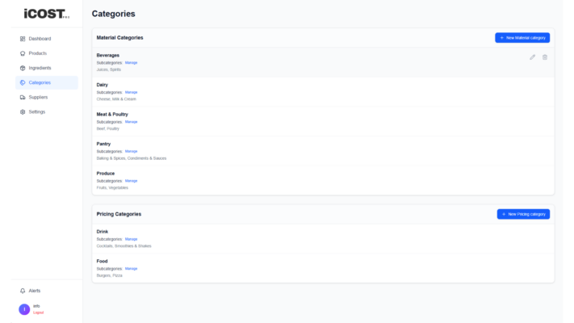Click the Material Categories heading
Viewport: 574px width, 323px height.
[119, 38]
